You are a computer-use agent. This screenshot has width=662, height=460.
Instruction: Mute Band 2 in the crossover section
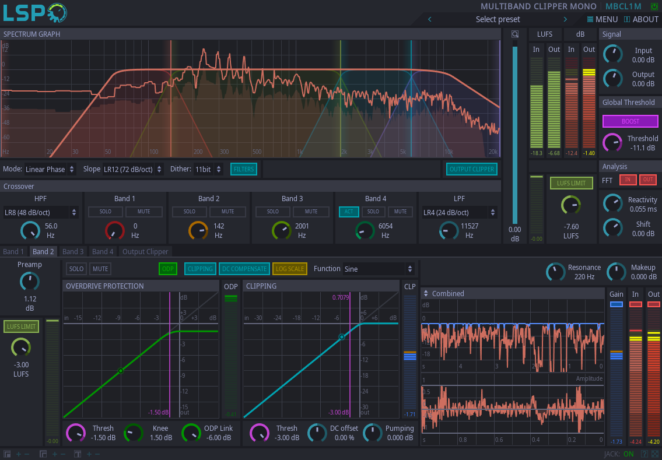point(227,212)
